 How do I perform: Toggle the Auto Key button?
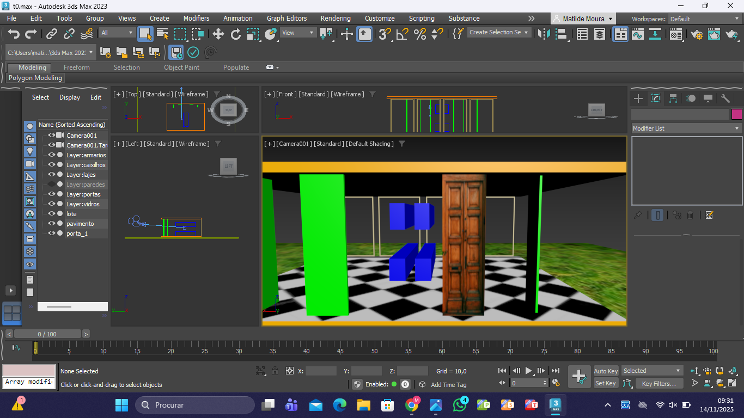[606, 371]
